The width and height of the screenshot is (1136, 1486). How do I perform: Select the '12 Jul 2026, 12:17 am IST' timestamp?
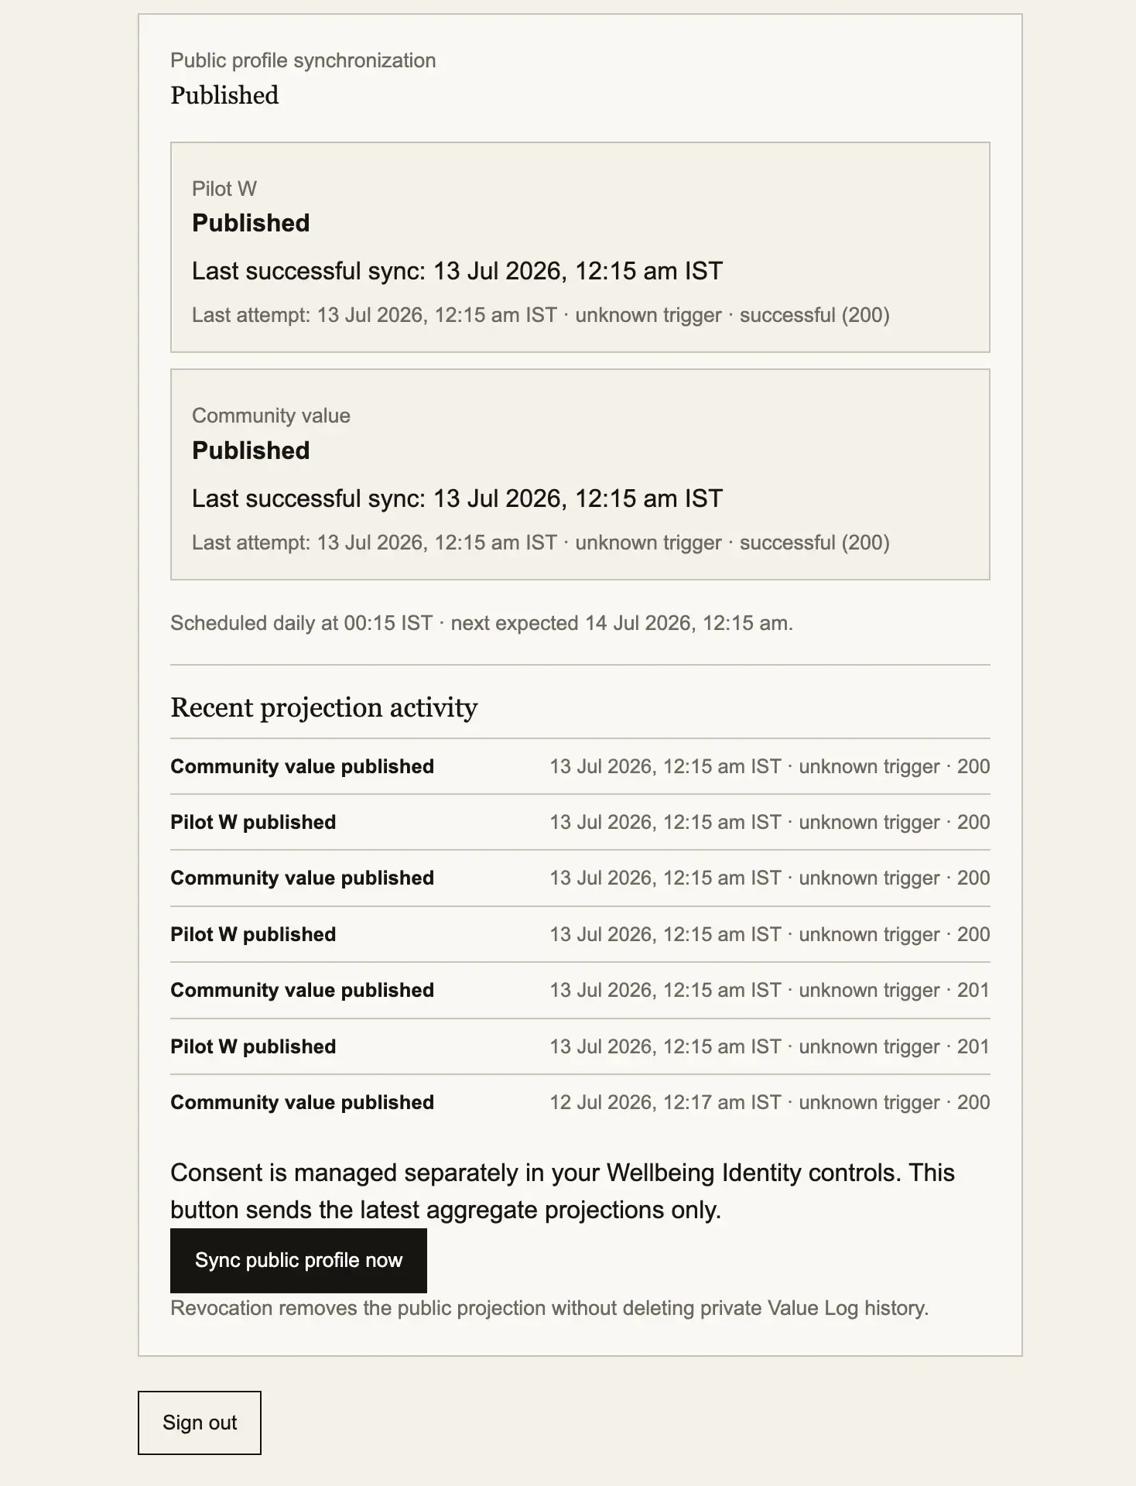[666, 1102]
